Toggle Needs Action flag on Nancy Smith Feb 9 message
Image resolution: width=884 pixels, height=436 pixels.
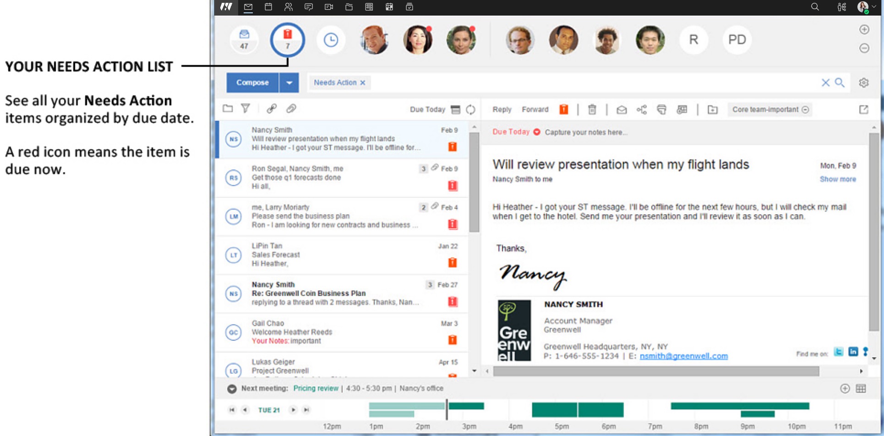[x=453, y=147]
